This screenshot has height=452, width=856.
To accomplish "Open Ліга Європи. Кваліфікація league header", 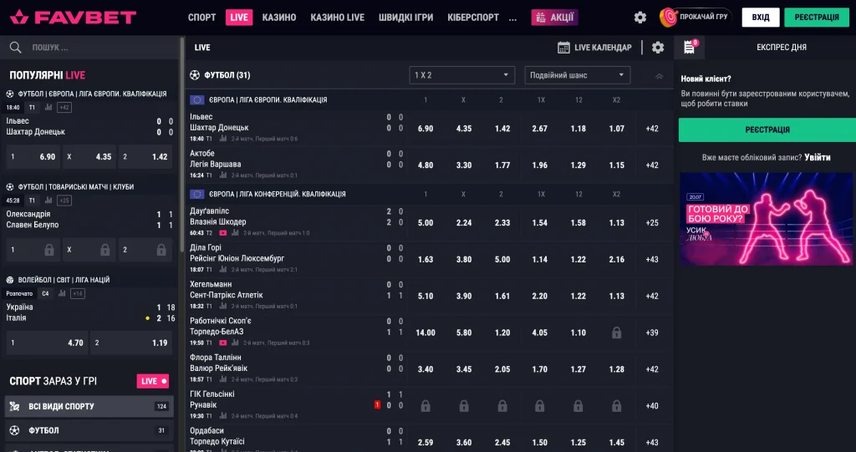I will tap(267, 100).
